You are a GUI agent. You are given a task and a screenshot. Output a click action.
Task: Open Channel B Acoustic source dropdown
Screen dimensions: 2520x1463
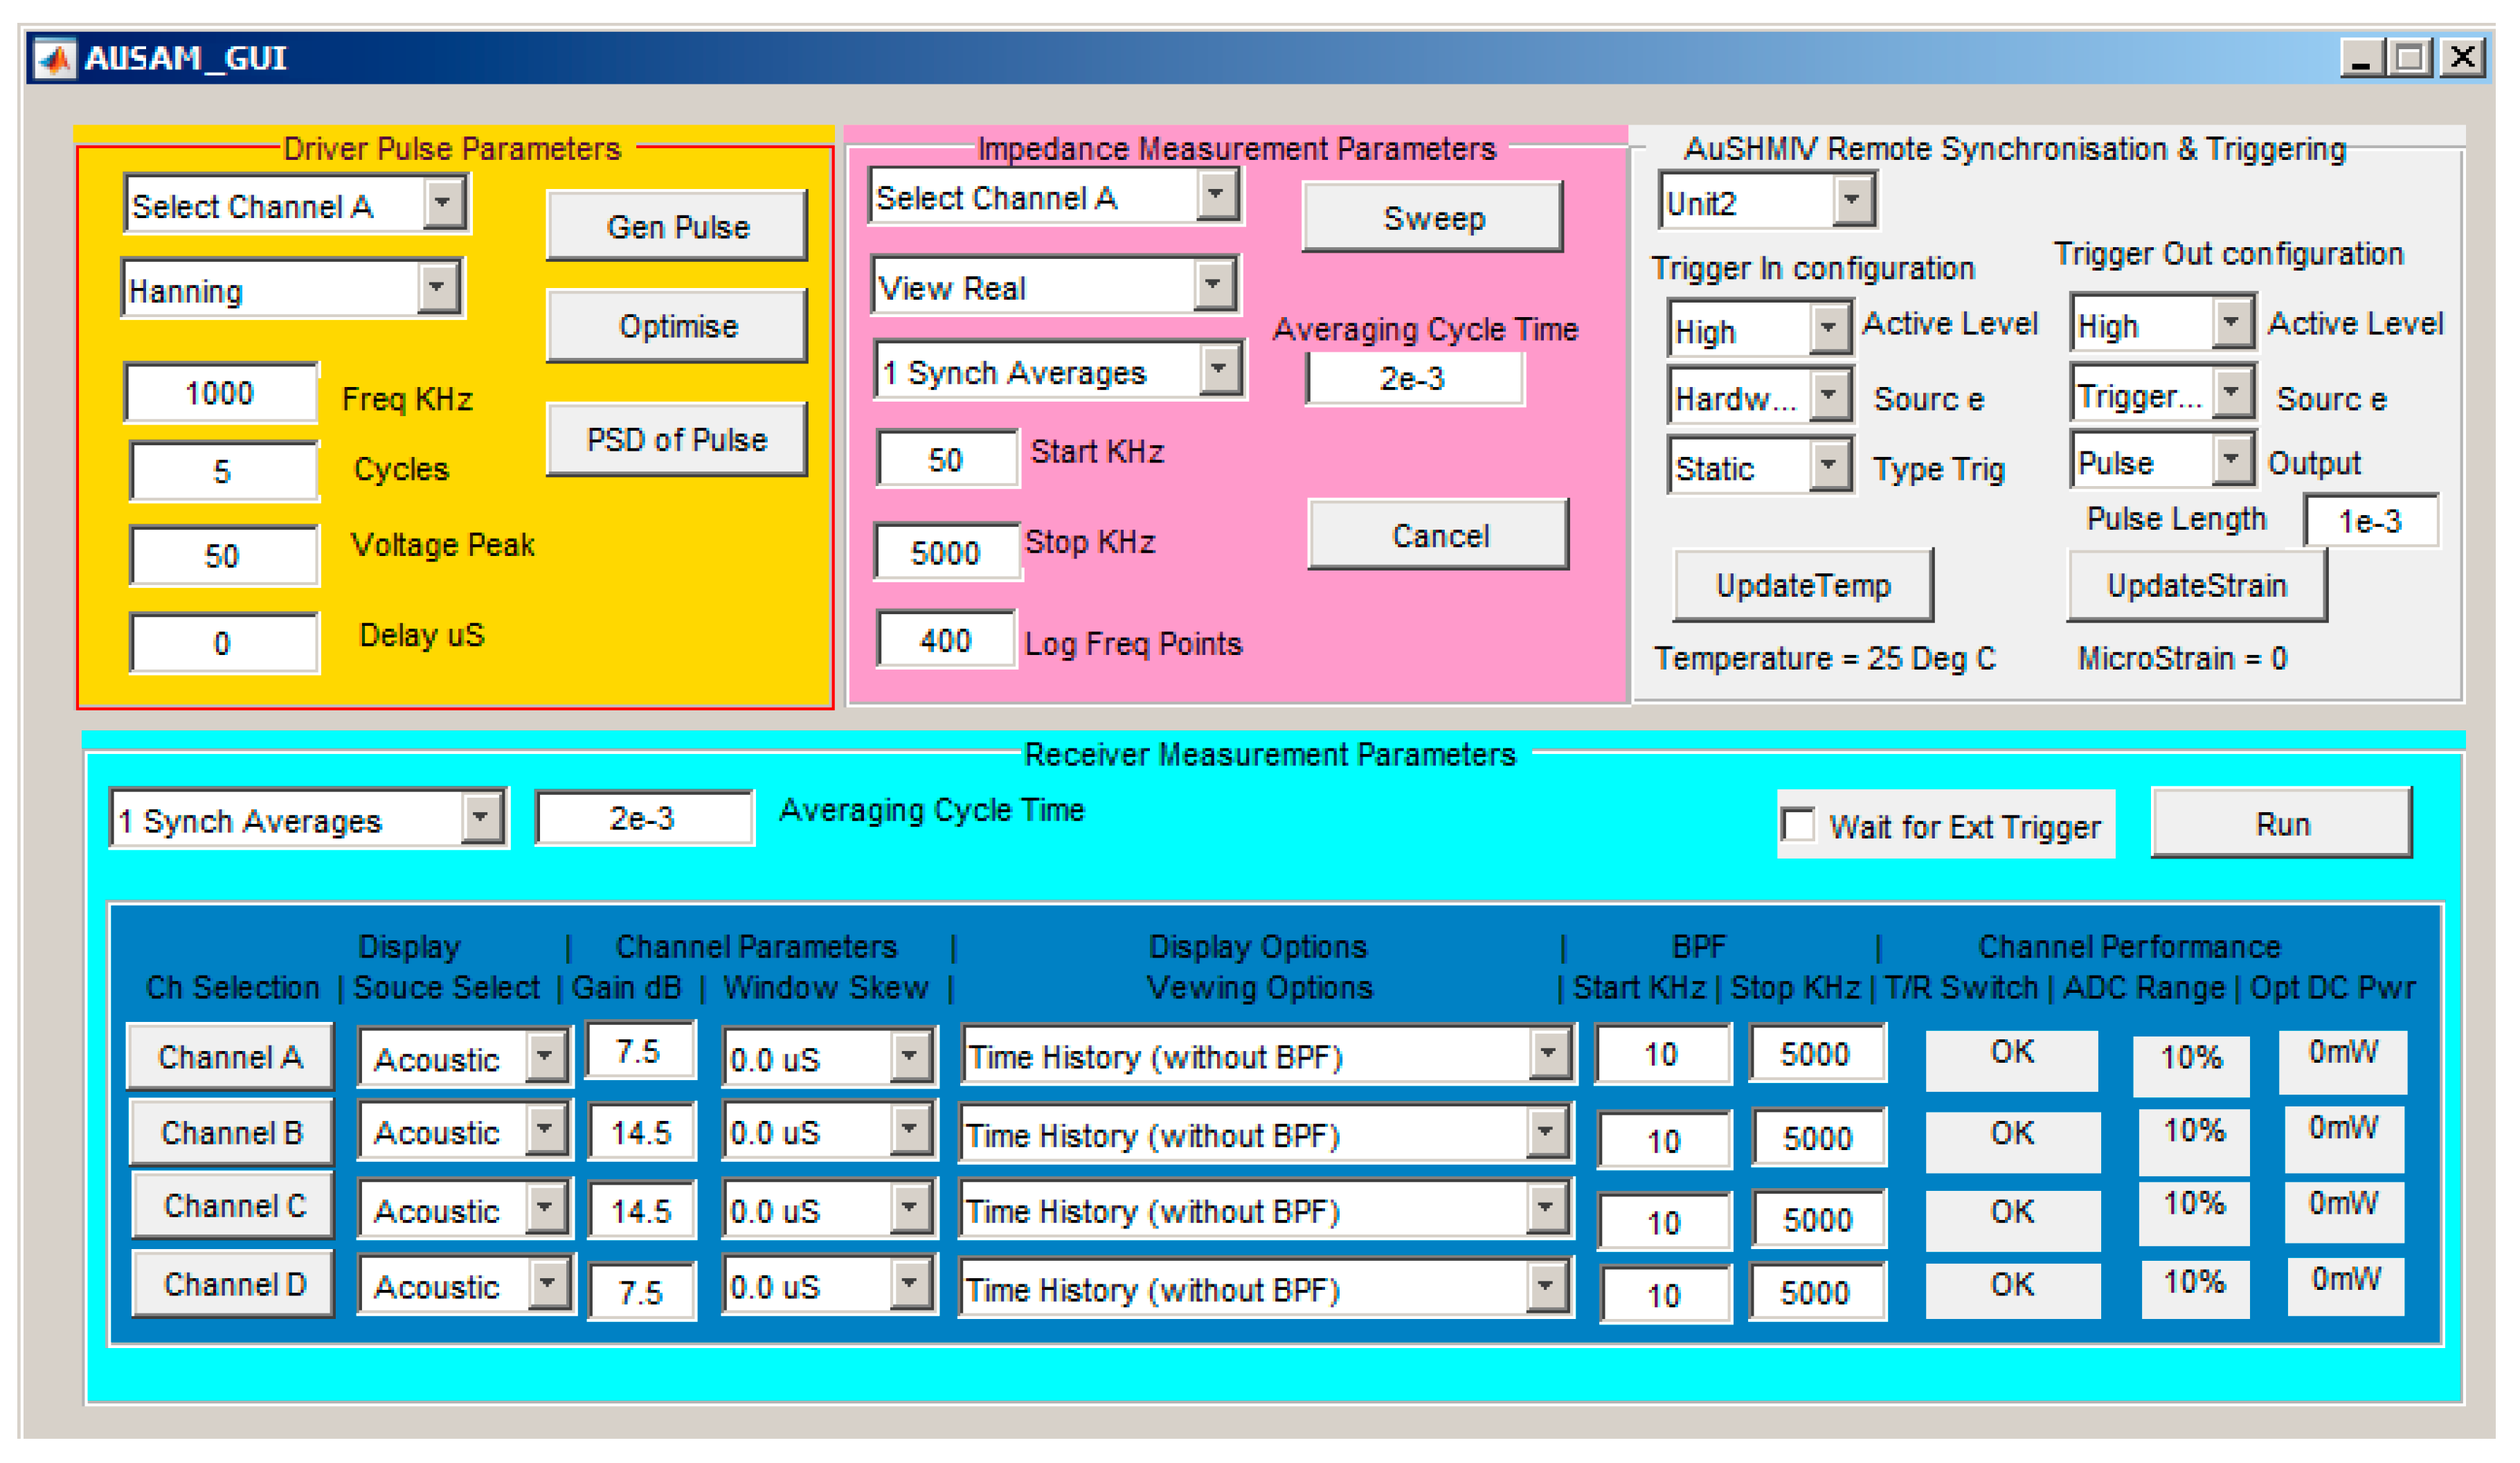tap(546, 1130)
